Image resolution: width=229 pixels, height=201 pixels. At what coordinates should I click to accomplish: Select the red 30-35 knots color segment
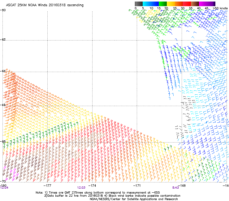(187, 4)
